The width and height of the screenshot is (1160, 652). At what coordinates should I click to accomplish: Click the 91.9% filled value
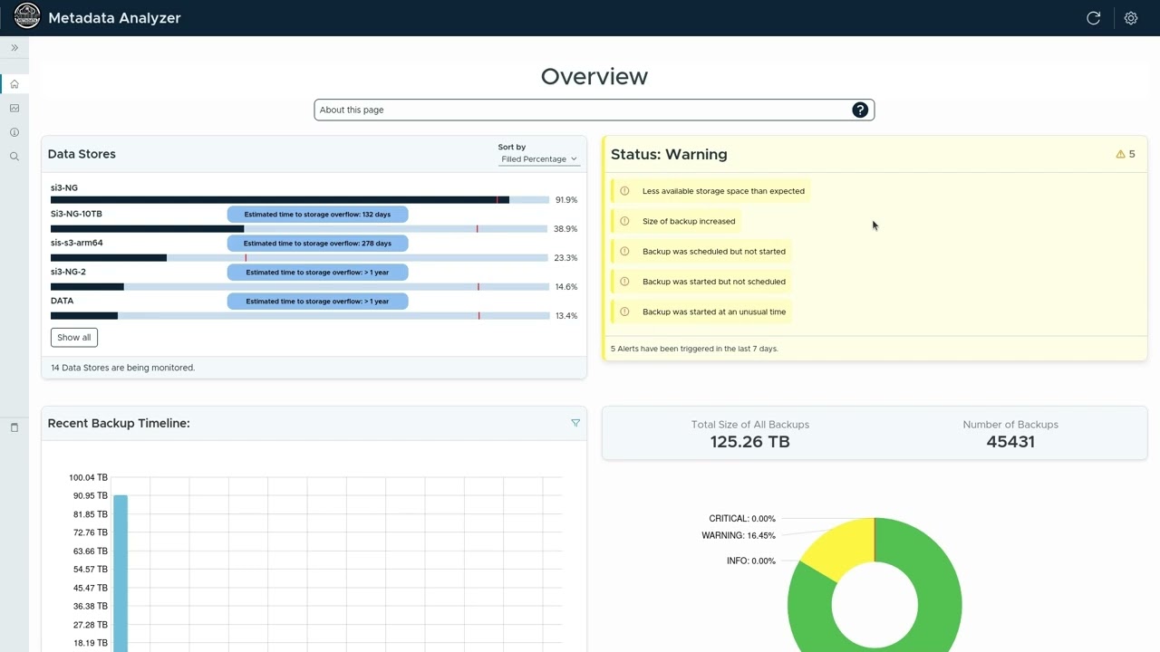click(x=566, y=200)
